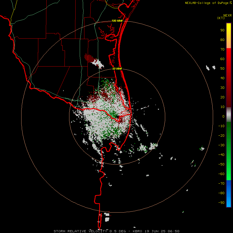Click the -50 value on velocity scale
The height and width of the screenshot is (233, 233).
click(x=221, y=164)
